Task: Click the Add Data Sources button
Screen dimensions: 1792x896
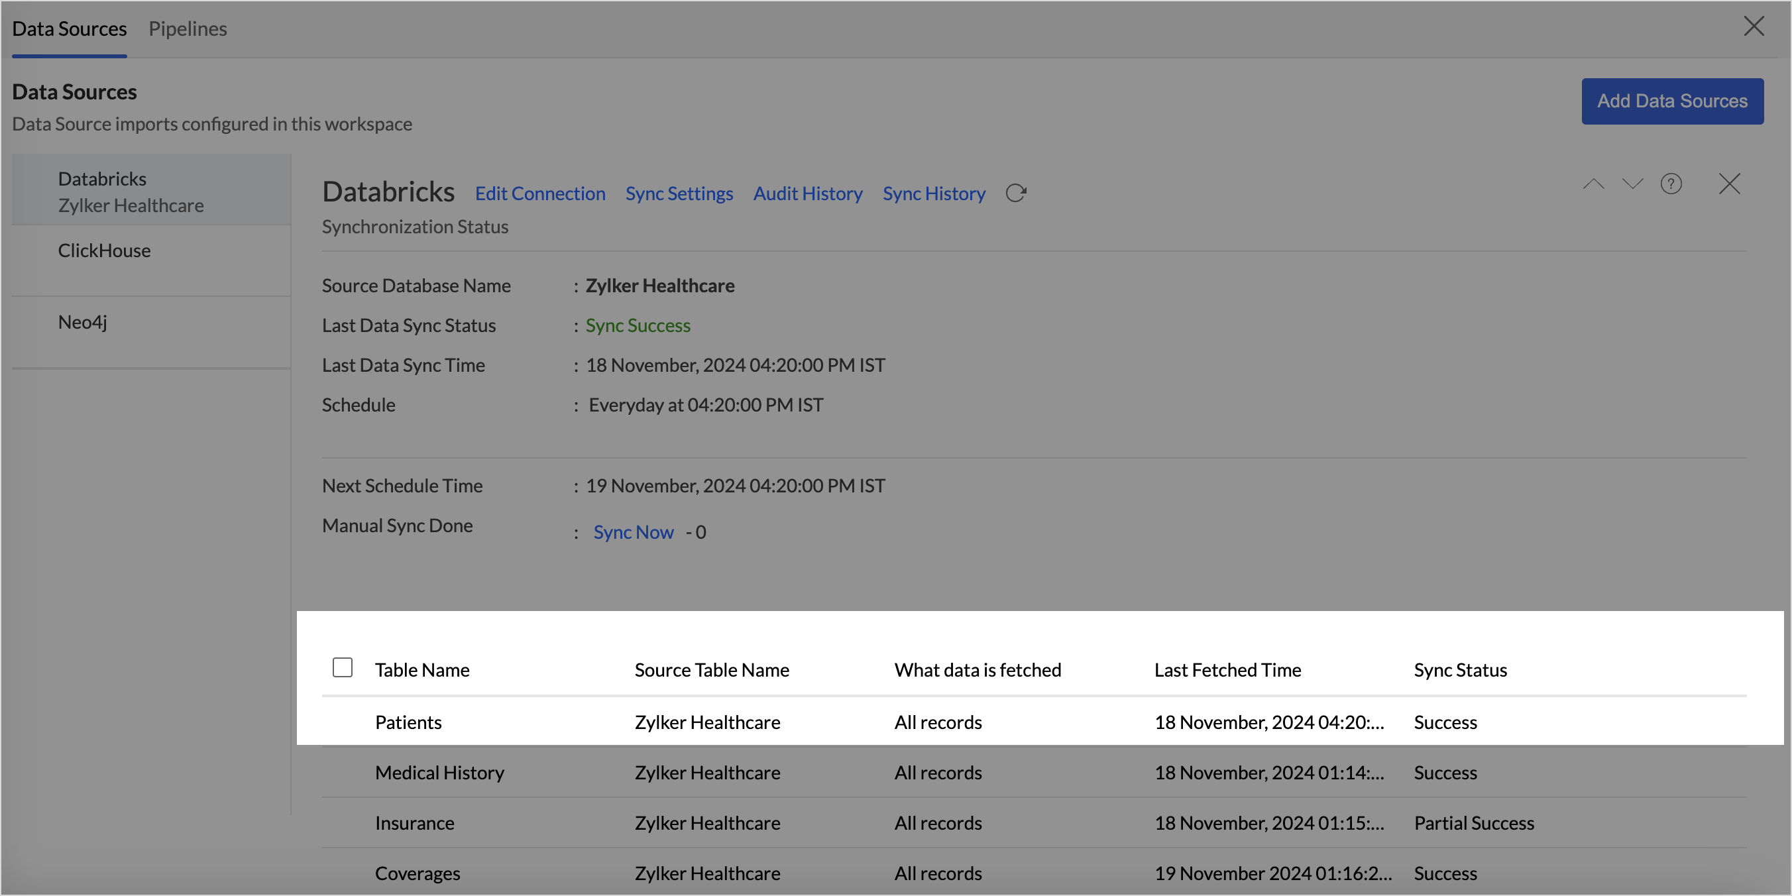Action: (x=1671, y=101)
